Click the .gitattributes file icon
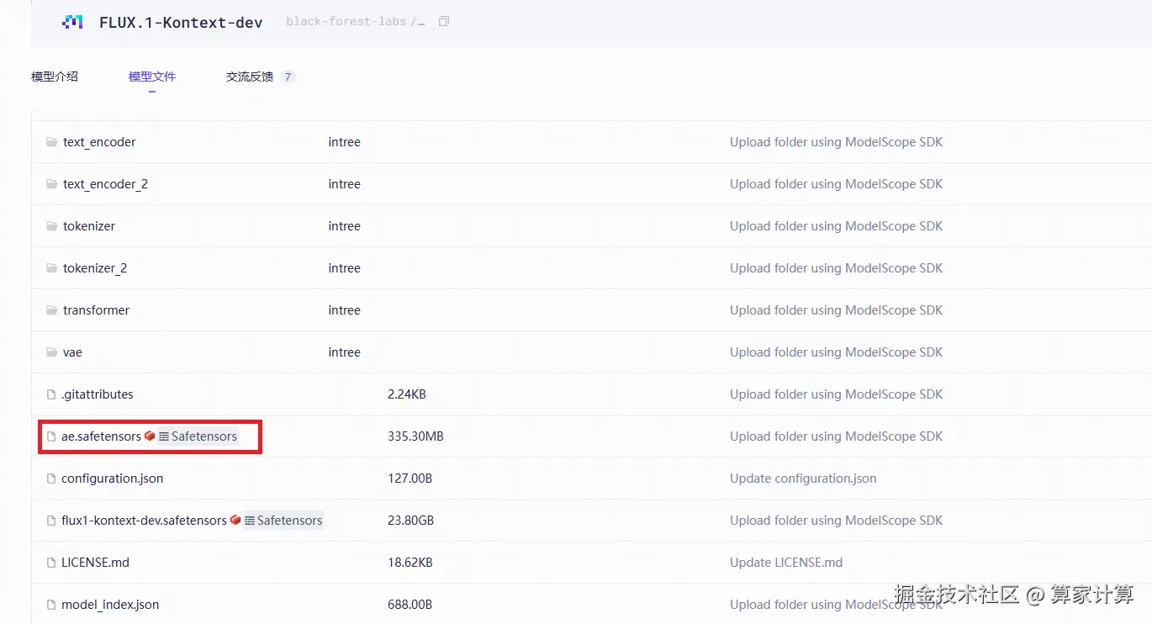 [51, 394]
